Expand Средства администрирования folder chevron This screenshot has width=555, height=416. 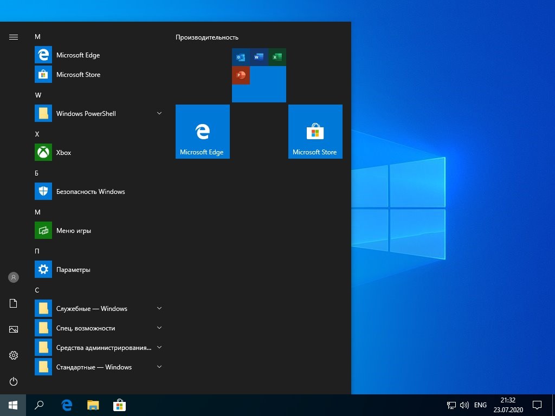[x=159, y=347]
